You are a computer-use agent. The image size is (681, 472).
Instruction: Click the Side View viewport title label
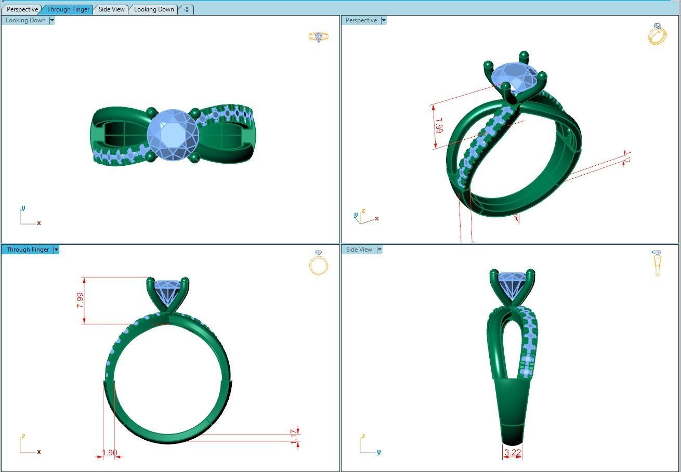[x=359, y=250]
